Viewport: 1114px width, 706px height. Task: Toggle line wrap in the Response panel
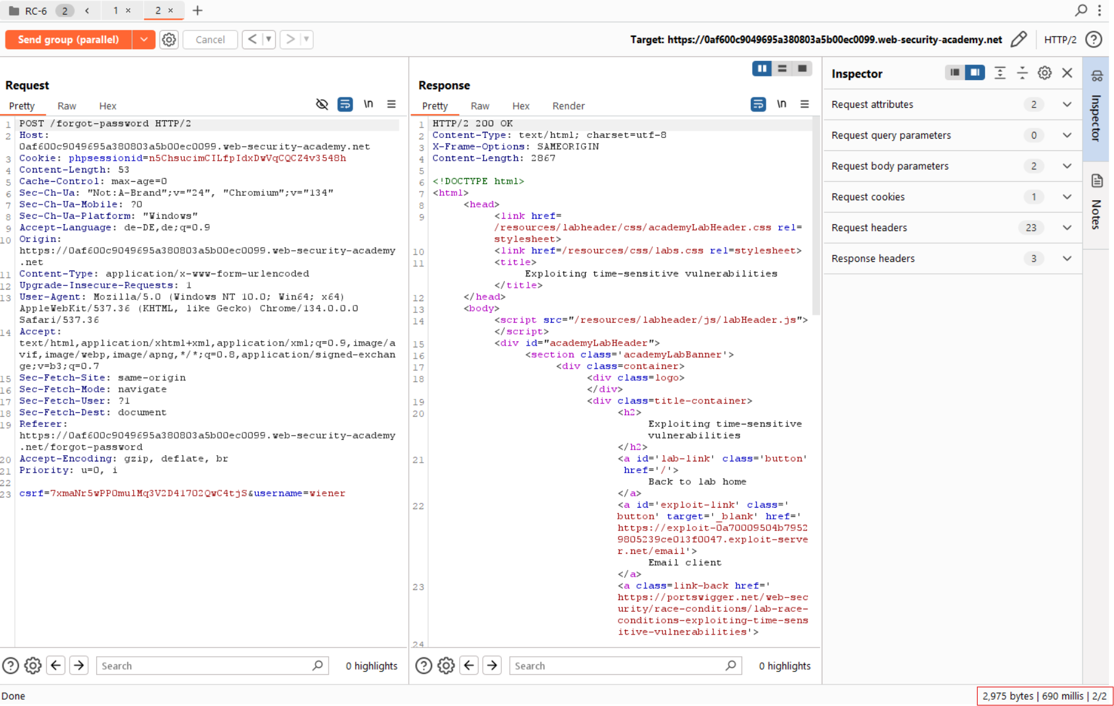coord(758,105)
